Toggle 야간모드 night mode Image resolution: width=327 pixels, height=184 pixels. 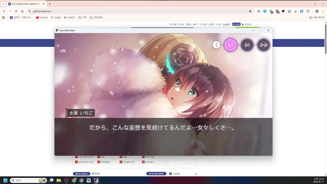(247, 24)
